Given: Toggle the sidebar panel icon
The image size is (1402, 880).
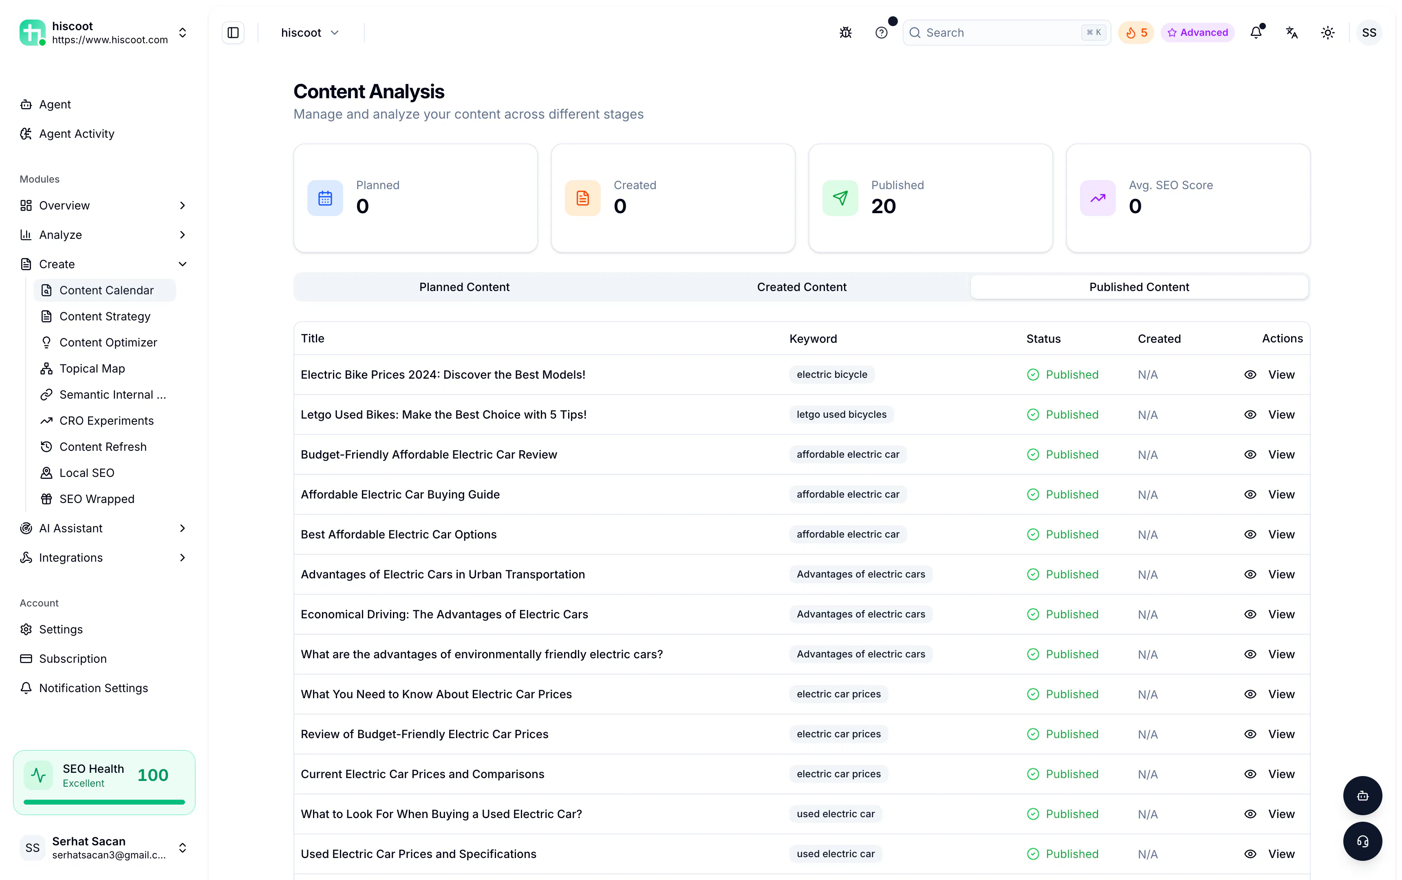Looking at the screenshot, I should (233, 33).
